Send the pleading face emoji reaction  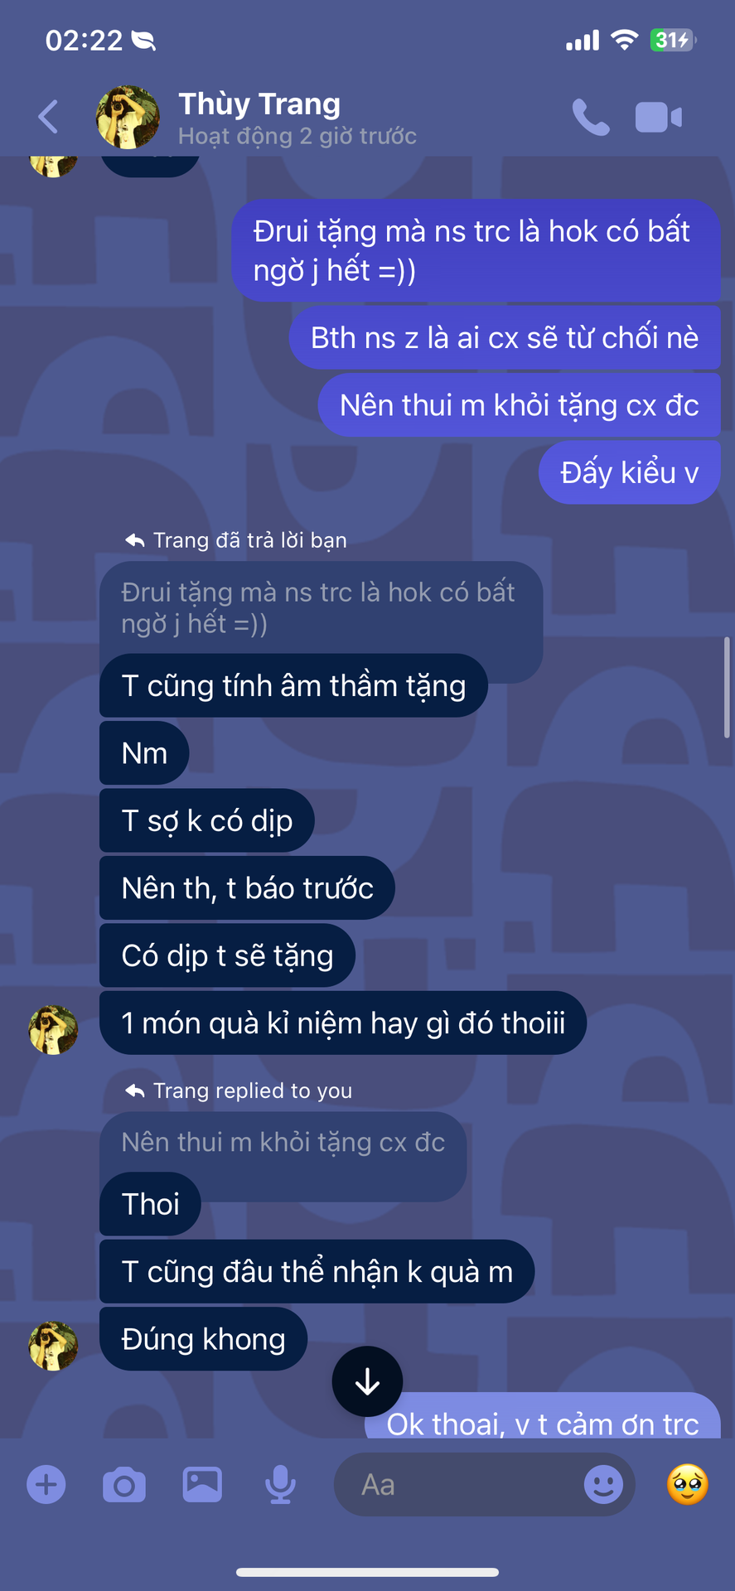(x=688, y=1484)
